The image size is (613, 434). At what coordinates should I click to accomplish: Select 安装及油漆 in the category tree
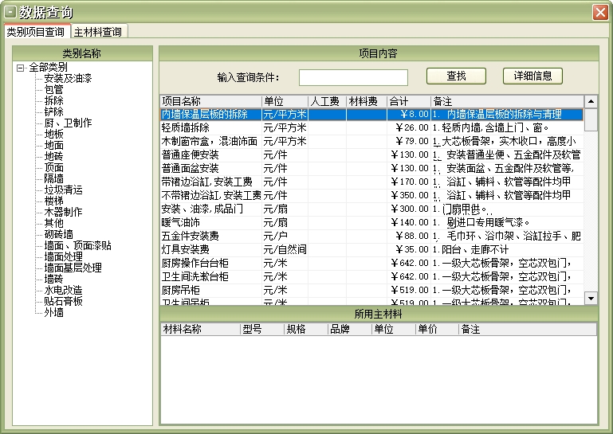[68, 79]
